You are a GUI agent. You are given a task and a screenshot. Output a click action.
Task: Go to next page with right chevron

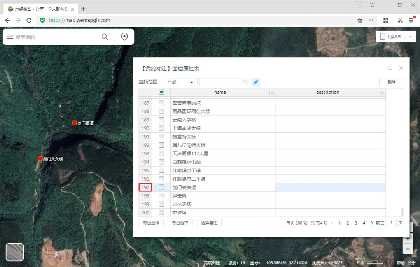tap(372, 223)
